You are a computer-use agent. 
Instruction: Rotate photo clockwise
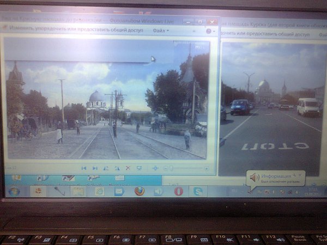117,168
